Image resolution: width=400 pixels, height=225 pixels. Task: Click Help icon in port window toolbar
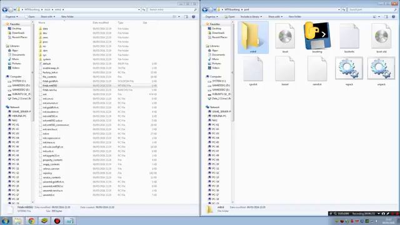[394, 17]
